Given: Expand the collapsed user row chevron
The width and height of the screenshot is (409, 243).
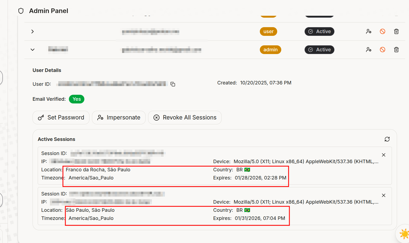Looking at the screenshot, I should coord(32,31).
